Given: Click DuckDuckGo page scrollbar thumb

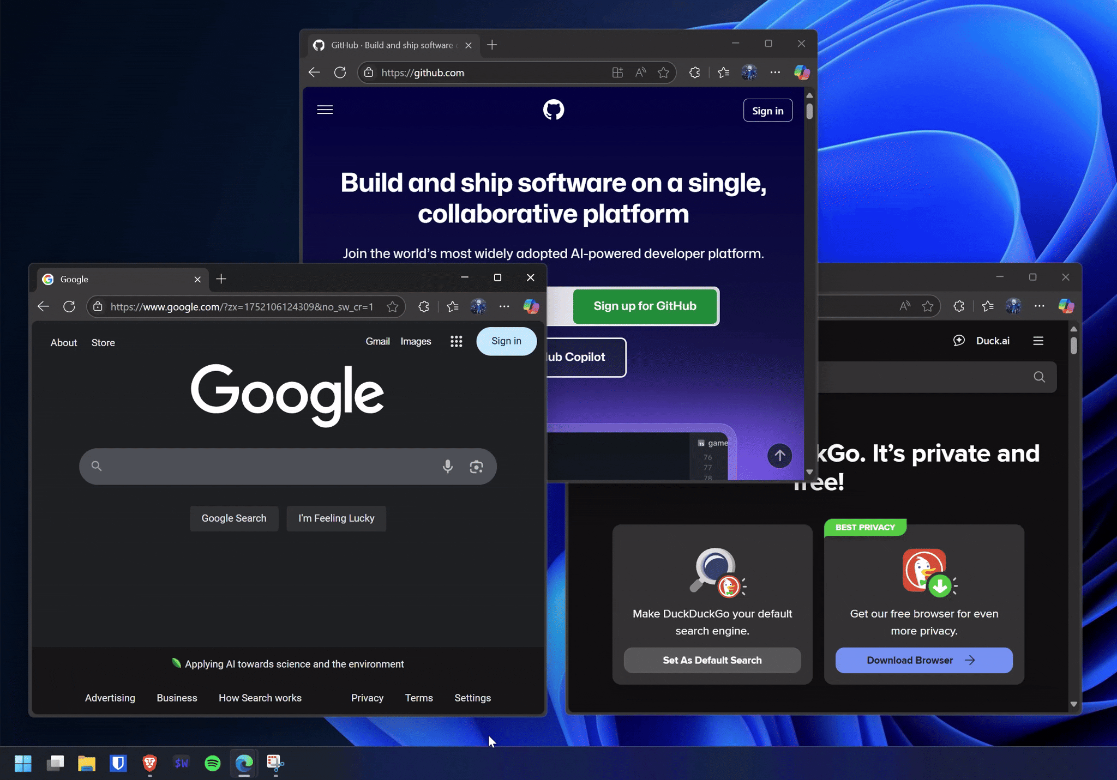Looking at the screenshot, I should point(1073,346).
